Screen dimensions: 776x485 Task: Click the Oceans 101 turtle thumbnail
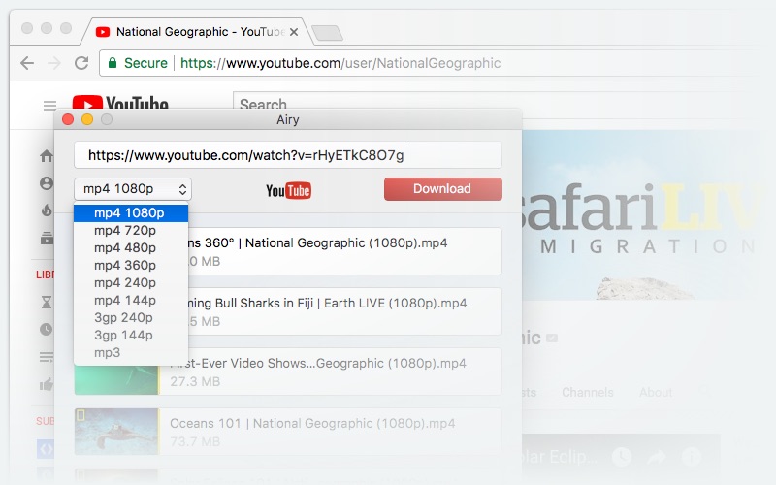pos(116,432)
